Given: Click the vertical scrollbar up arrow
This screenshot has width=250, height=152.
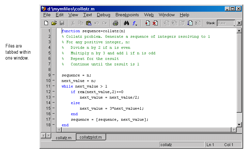Looking at the screenshot, I should [x=239, y=31].
